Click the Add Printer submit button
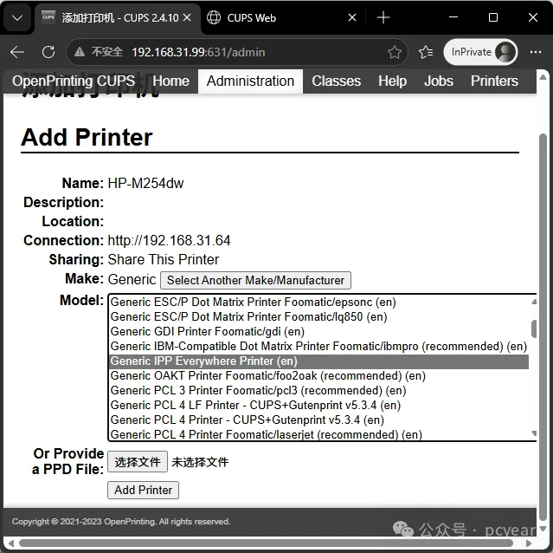The height and width of the screenshot is (553, 553). point(143,490)
